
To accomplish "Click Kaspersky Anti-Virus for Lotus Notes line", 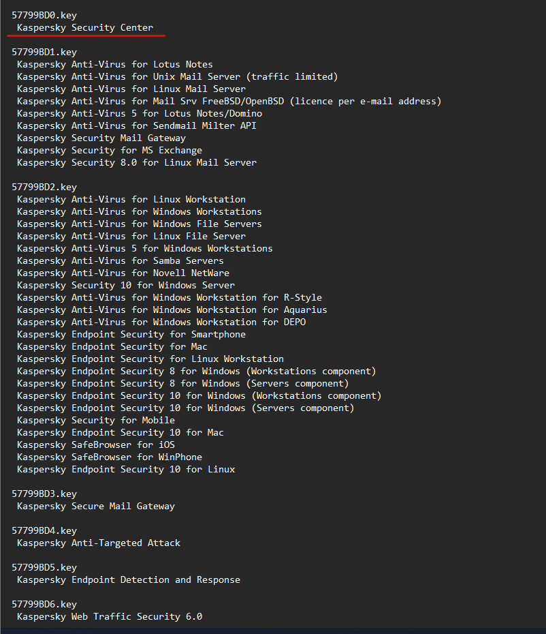I will (115, 64).
